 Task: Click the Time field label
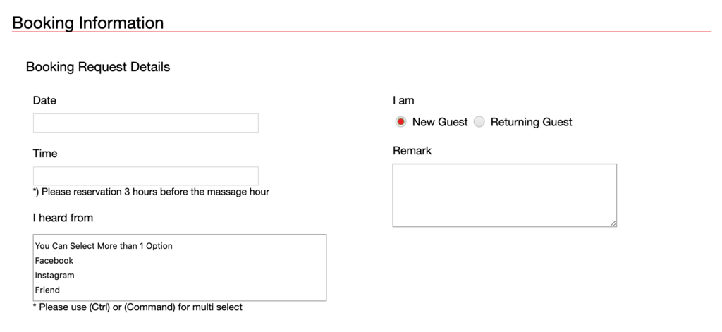pyautogui.click(x=45, y=154)
